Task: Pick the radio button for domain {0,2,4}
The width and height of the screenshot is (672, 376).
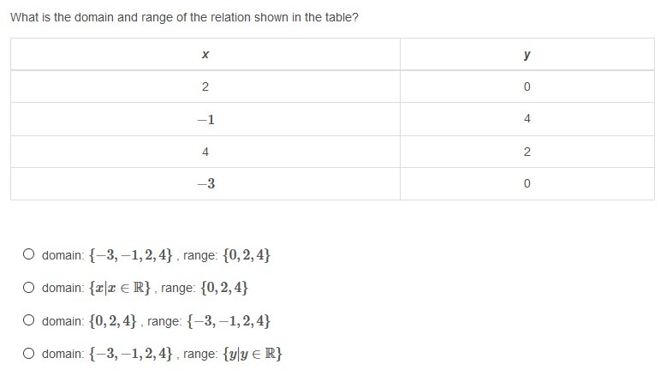Action: coord(29,320)
